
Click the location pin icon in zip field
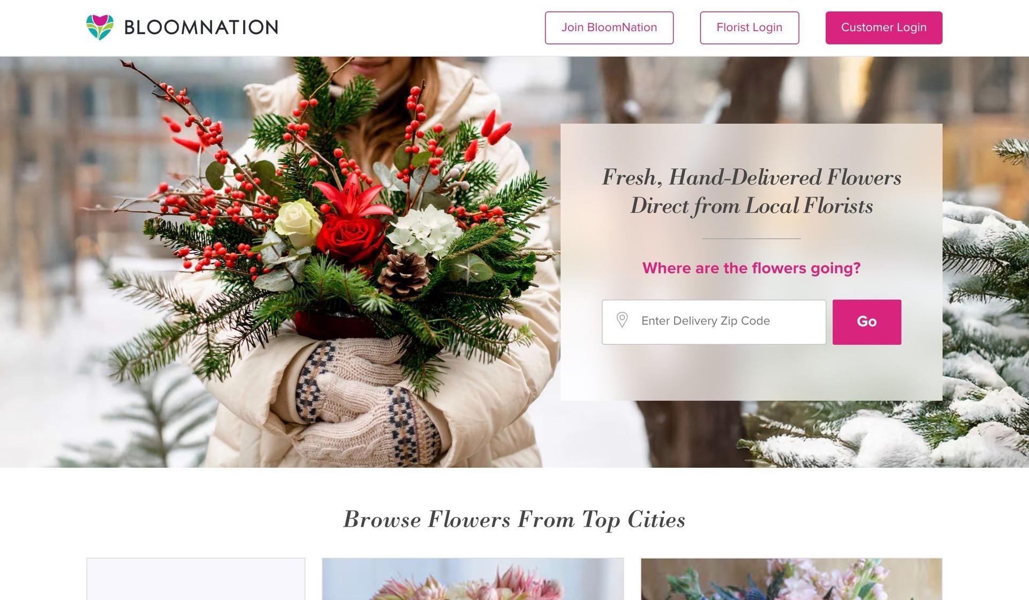click(622, 320)
